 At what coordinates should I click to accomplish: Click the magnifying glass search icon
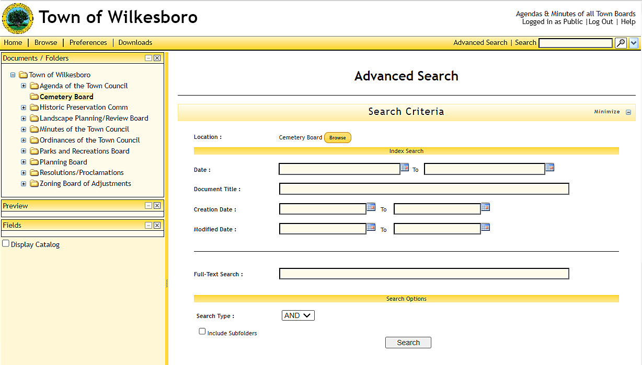click(620, 43)
